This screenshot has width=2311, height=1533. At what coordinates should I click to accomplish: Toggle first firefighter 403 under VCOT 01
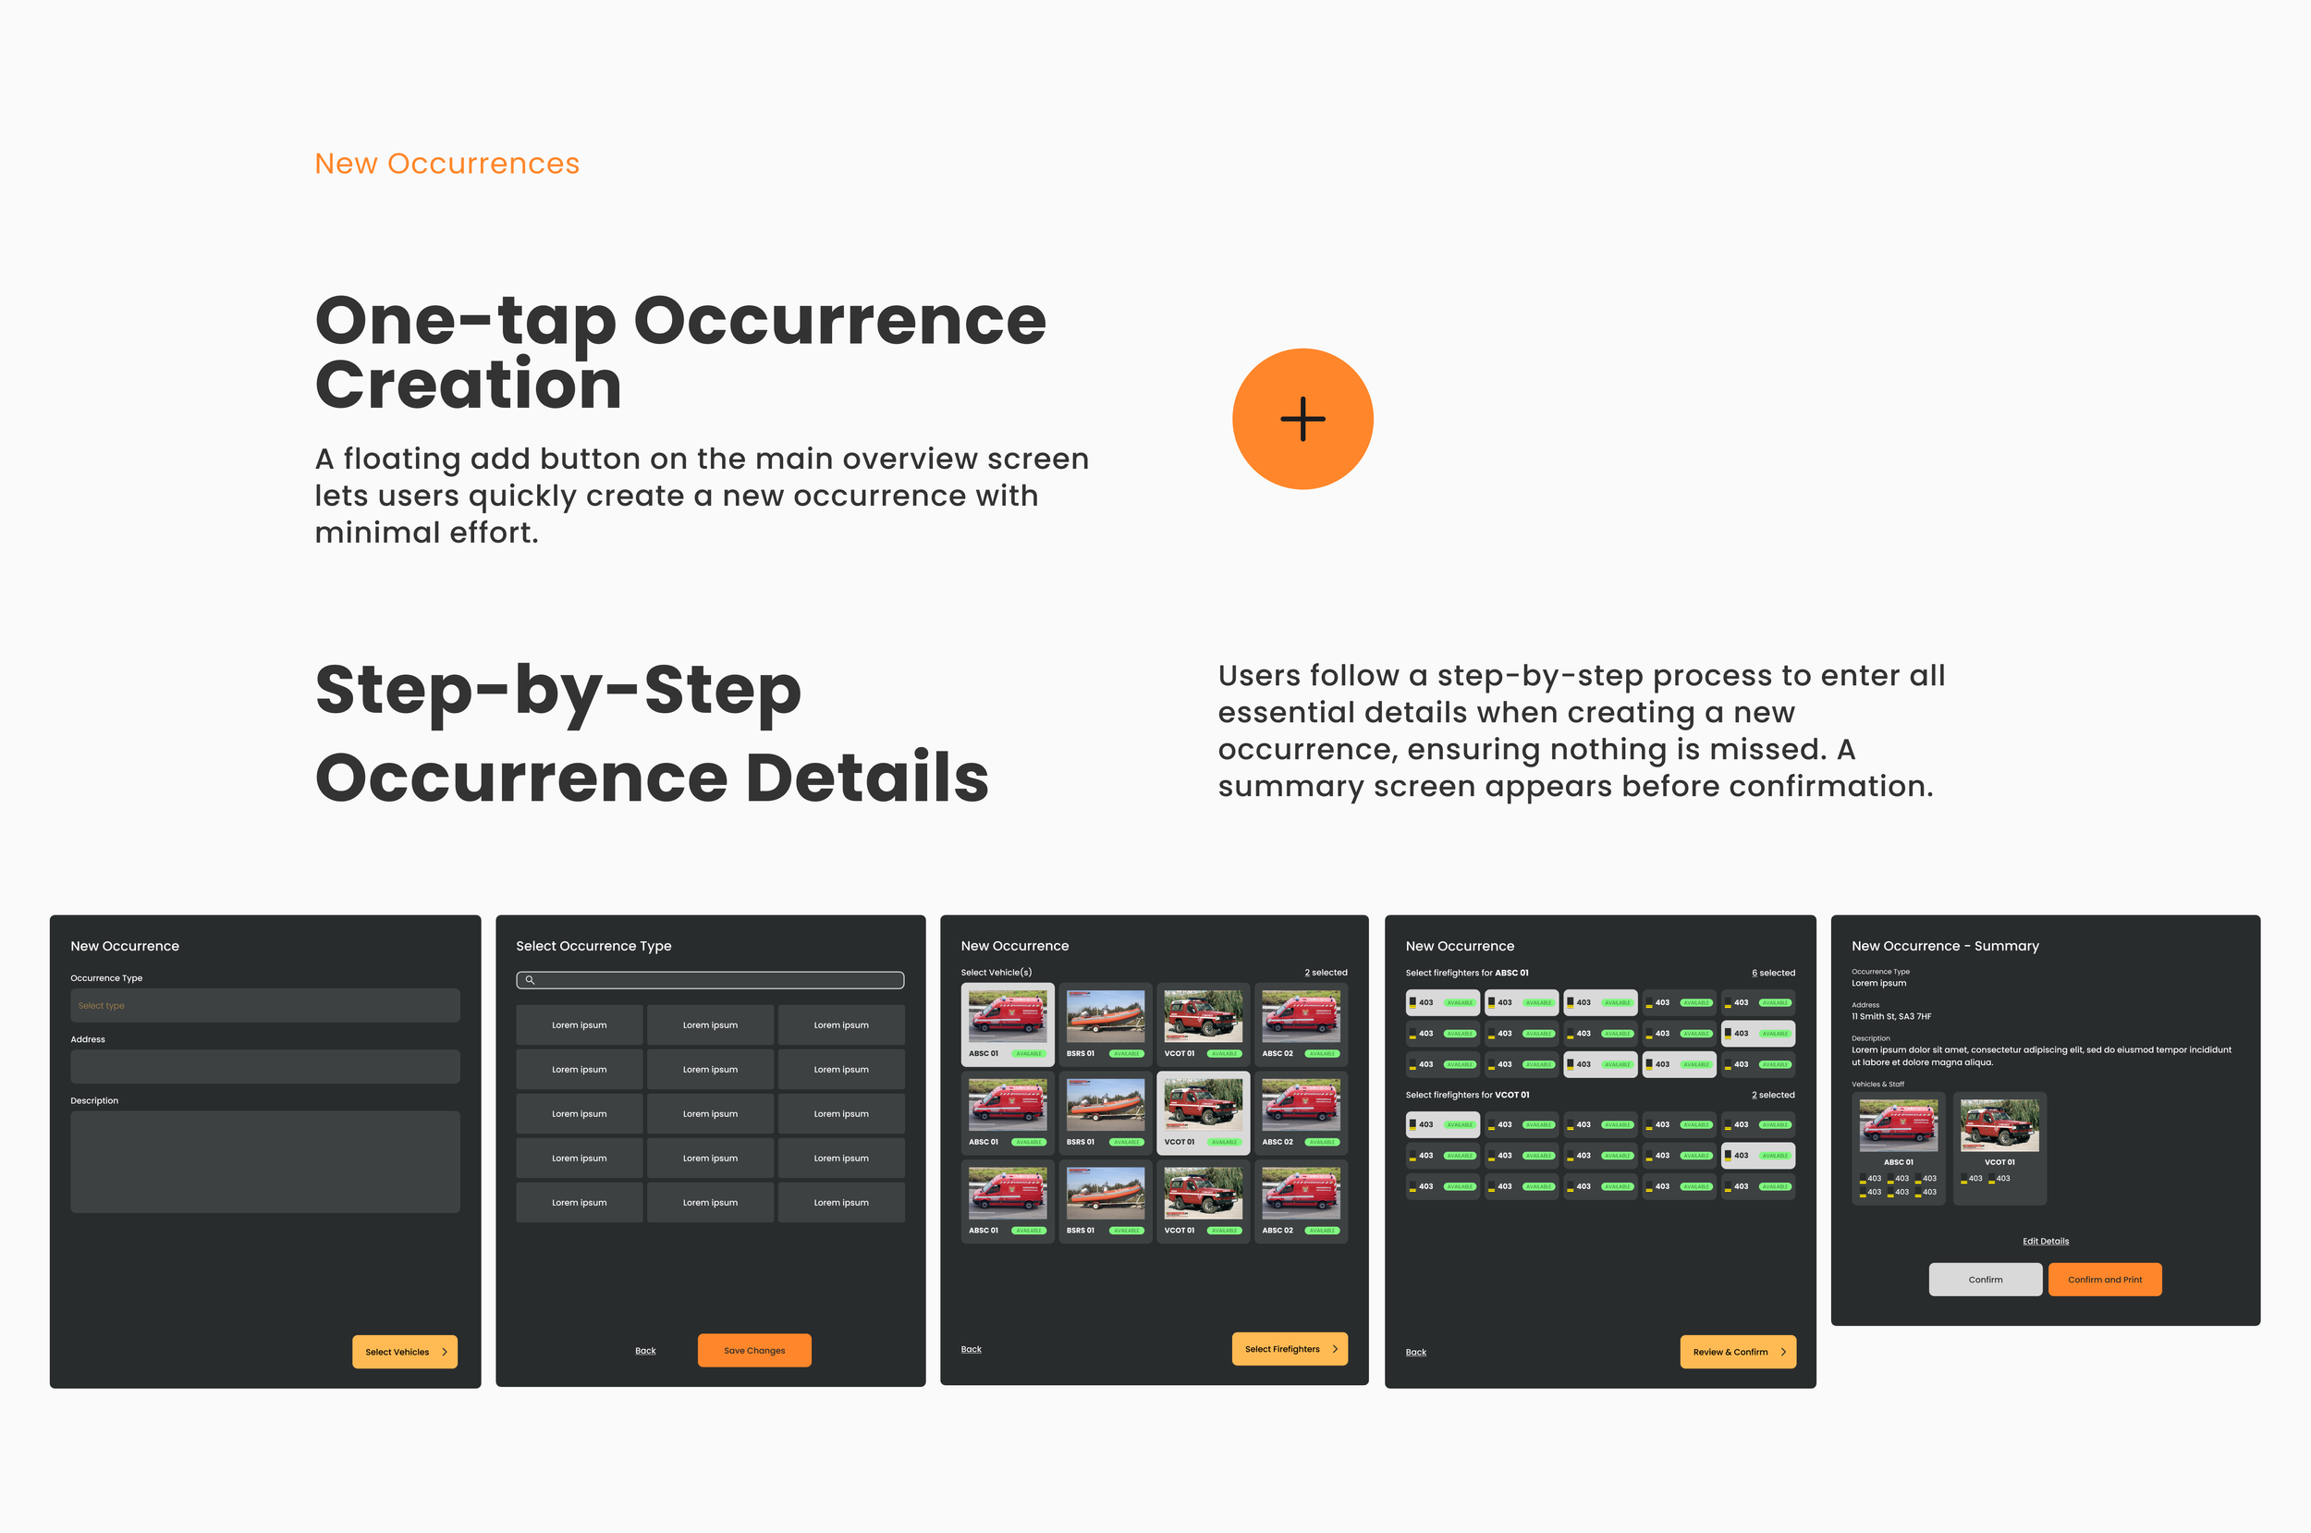pos(1442,1124)
